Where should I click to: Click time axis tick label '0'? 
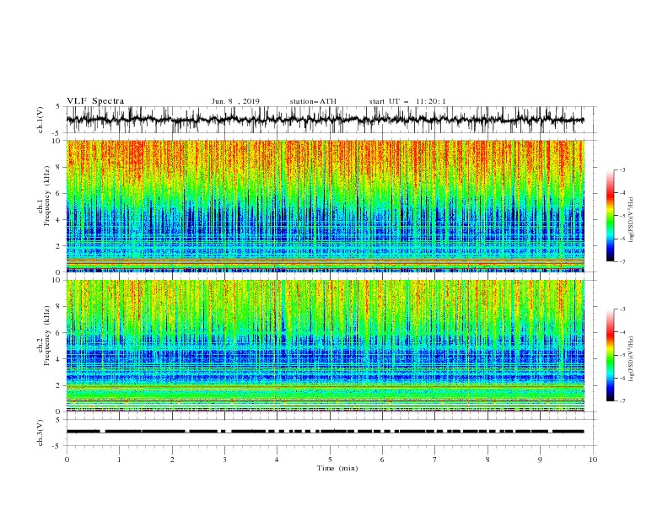point(67,460)
